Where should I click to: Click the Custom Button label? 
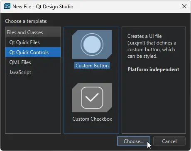coord(92,66)
